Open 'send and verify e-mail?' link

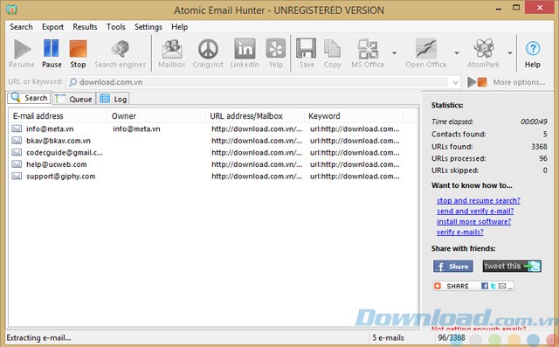click(x=475, y=211)
